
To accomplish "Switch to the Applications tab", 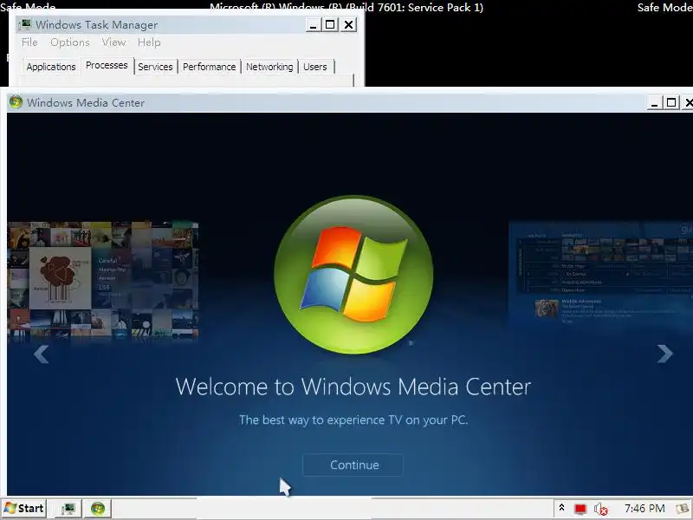I will pos(51,67).
